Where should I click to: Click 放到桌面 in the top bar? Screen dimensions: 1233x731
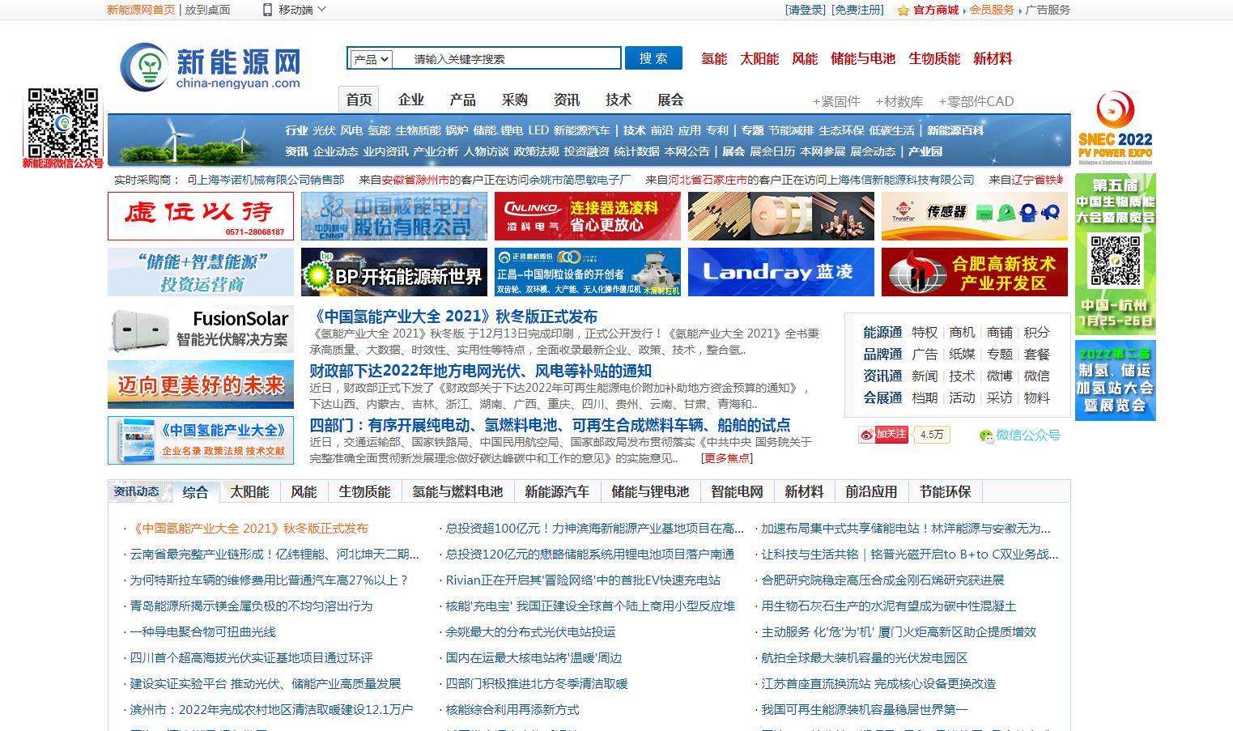207,10
